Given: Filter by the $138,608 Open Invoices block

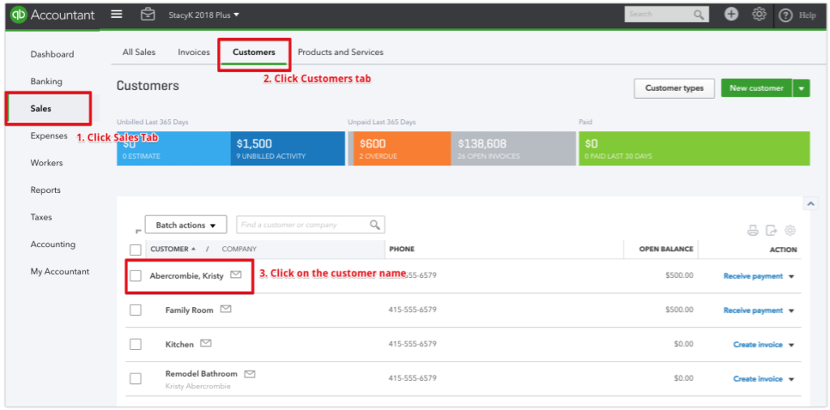Looking at the screenshot, I should (x=513, y=148).
